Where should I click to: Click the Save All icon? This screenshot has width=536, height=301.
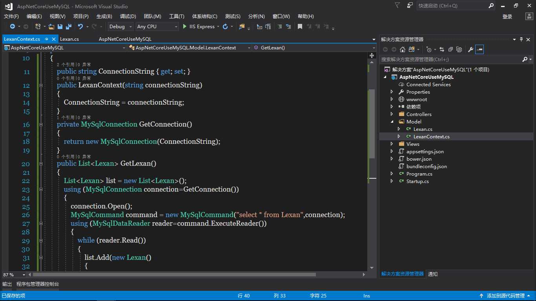pos(68,27)
